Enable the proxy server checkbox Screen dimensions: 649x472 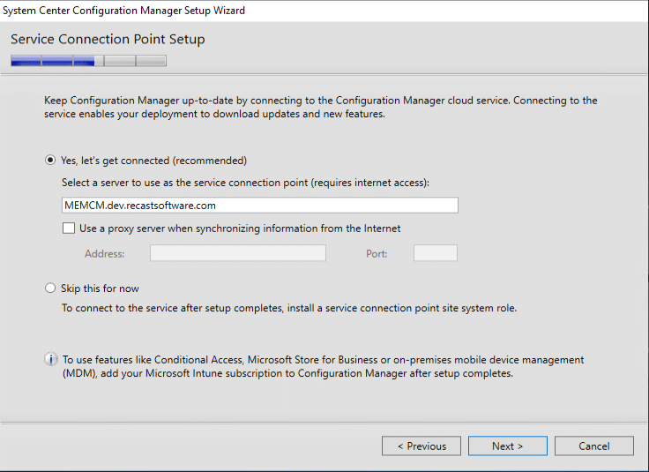click(69, 229)
